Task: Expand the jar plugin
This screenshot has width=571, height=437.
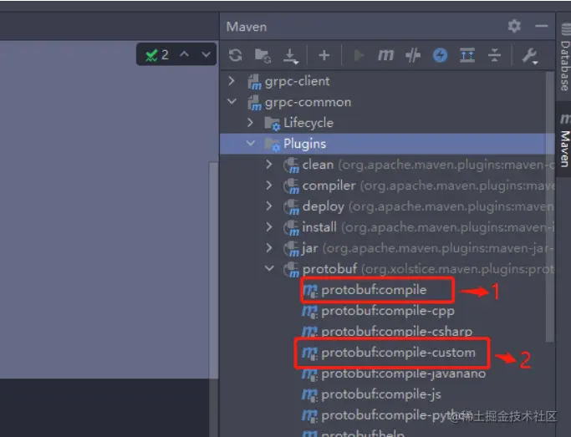Action: click(x=268, y=248)
